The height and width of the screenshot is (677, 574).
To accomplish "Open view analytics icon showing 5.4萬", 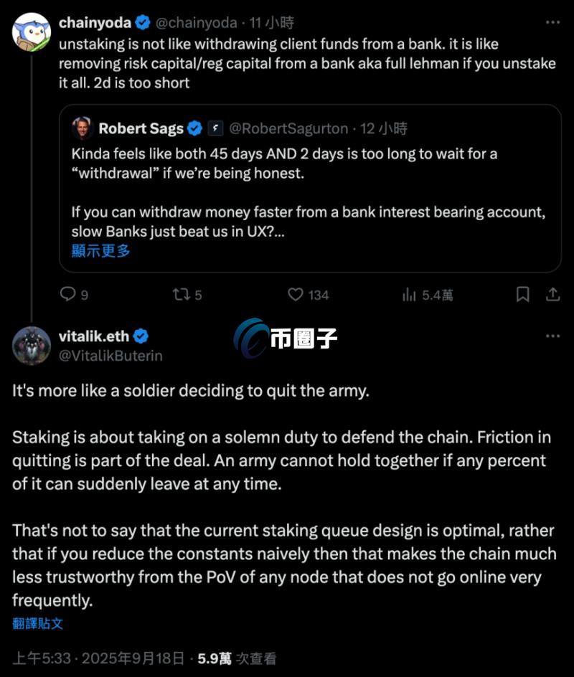I will tap(410, 294).
